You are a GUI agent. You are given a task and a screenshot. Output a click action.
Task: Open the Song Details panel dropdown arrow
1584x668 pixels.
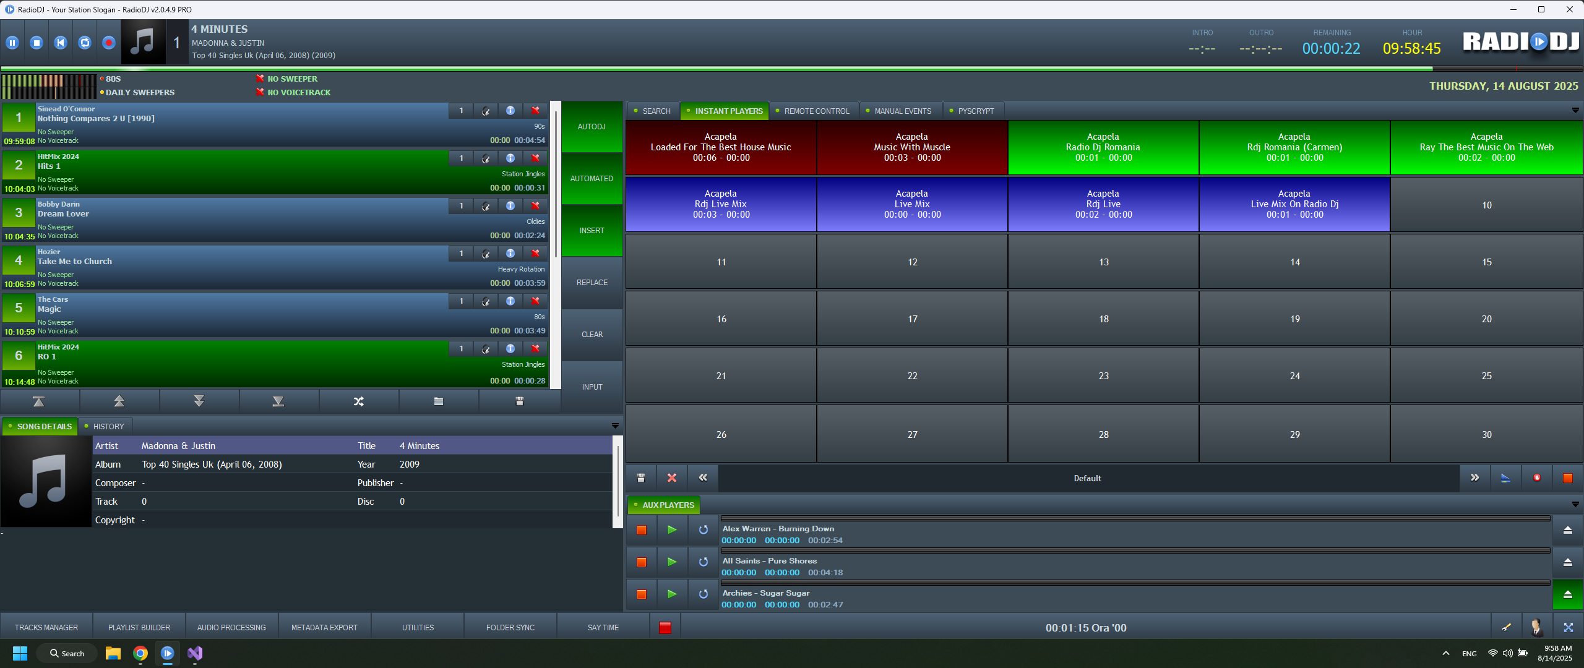615,426
